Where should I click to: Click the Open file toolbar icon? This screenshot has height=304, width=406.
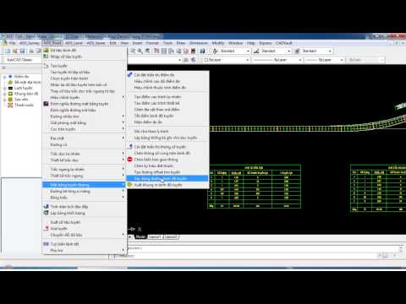pos(15,51)
